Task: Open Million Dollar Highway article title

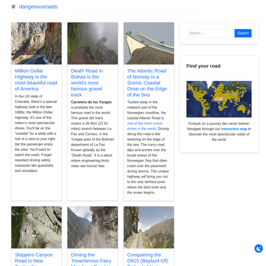Action: click(x=36, y=80)
